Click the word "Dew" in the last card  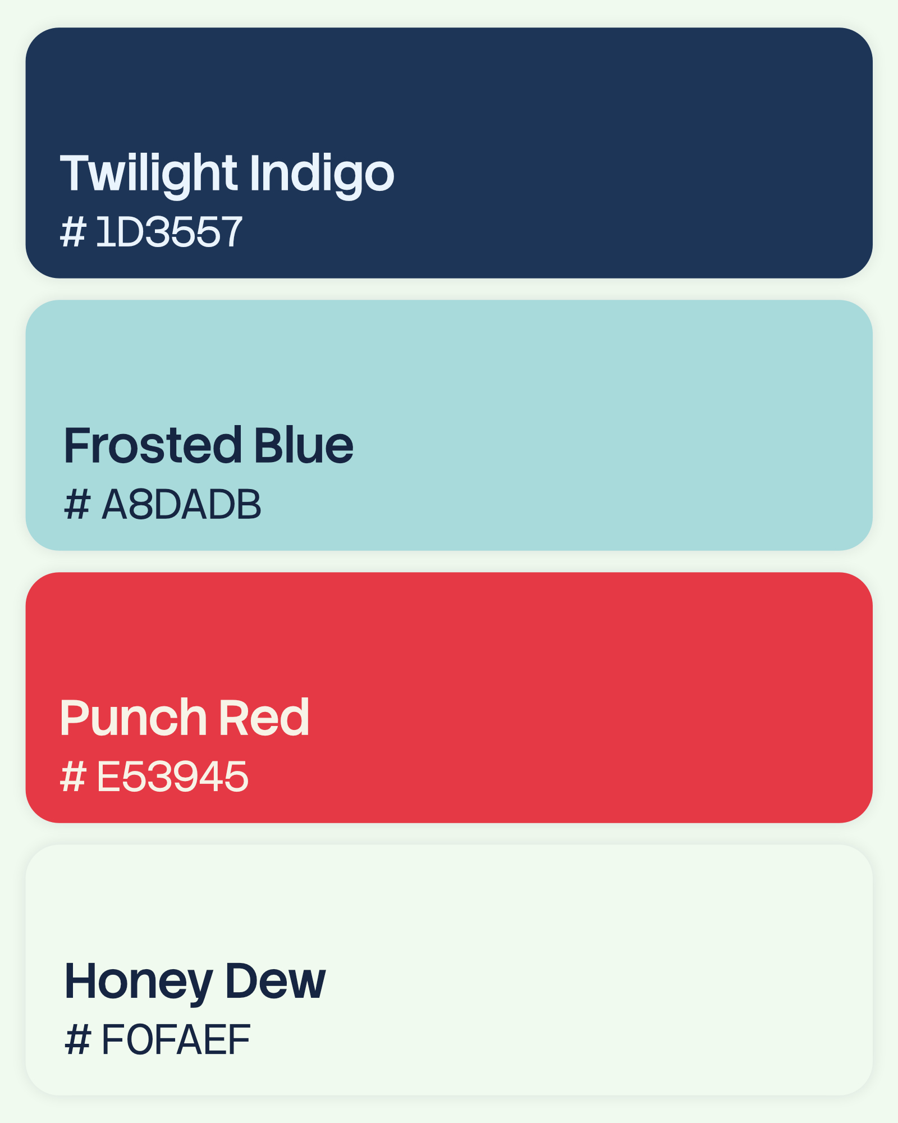point(276,981)
